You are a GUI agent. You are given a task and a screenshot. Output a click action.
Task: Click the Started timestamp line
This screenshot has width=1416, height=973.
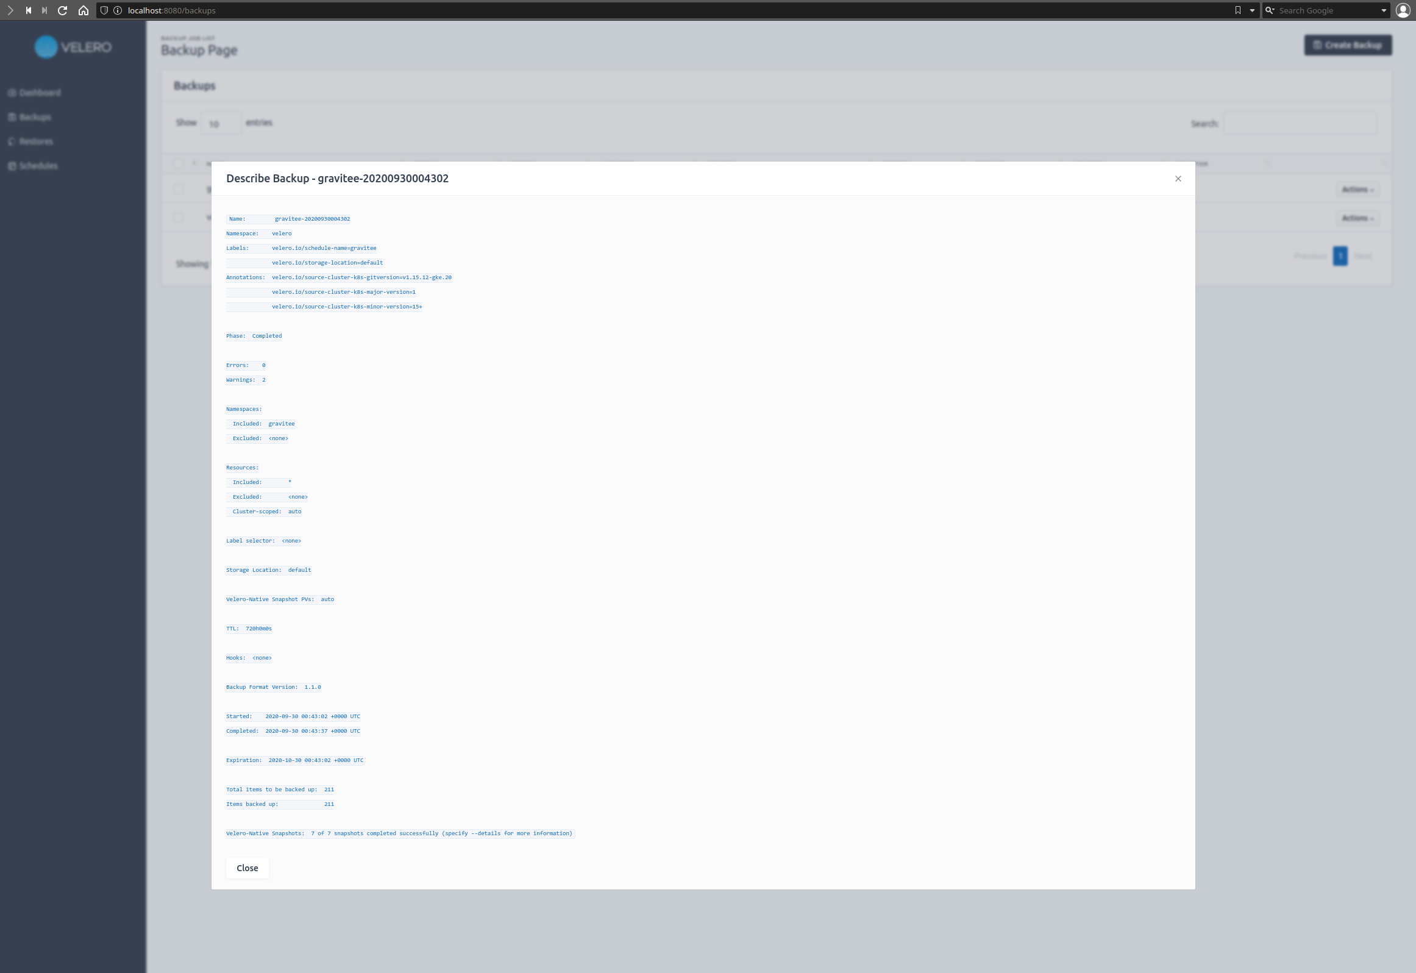click(293, 716)
